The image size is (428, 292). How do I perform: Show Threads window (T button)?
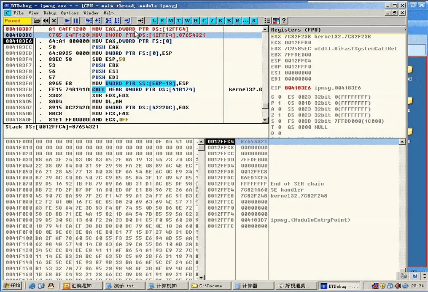coord(179,21)
